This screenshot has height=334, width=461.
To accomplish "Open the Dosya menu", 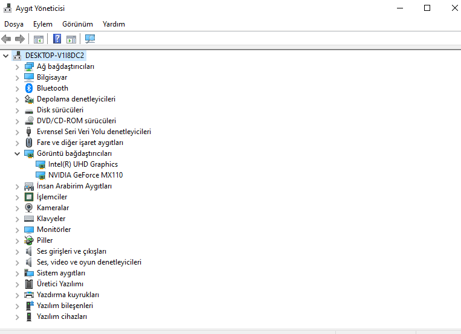I will pyautogui.click(x=14, y=24).
